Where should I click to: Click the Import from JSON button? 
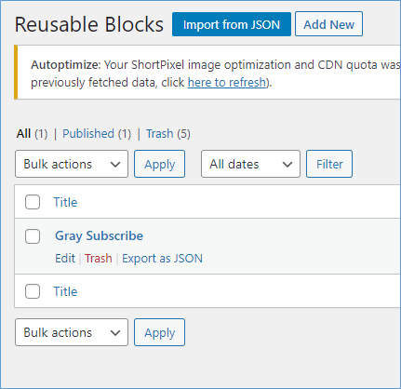coord(232,24)
